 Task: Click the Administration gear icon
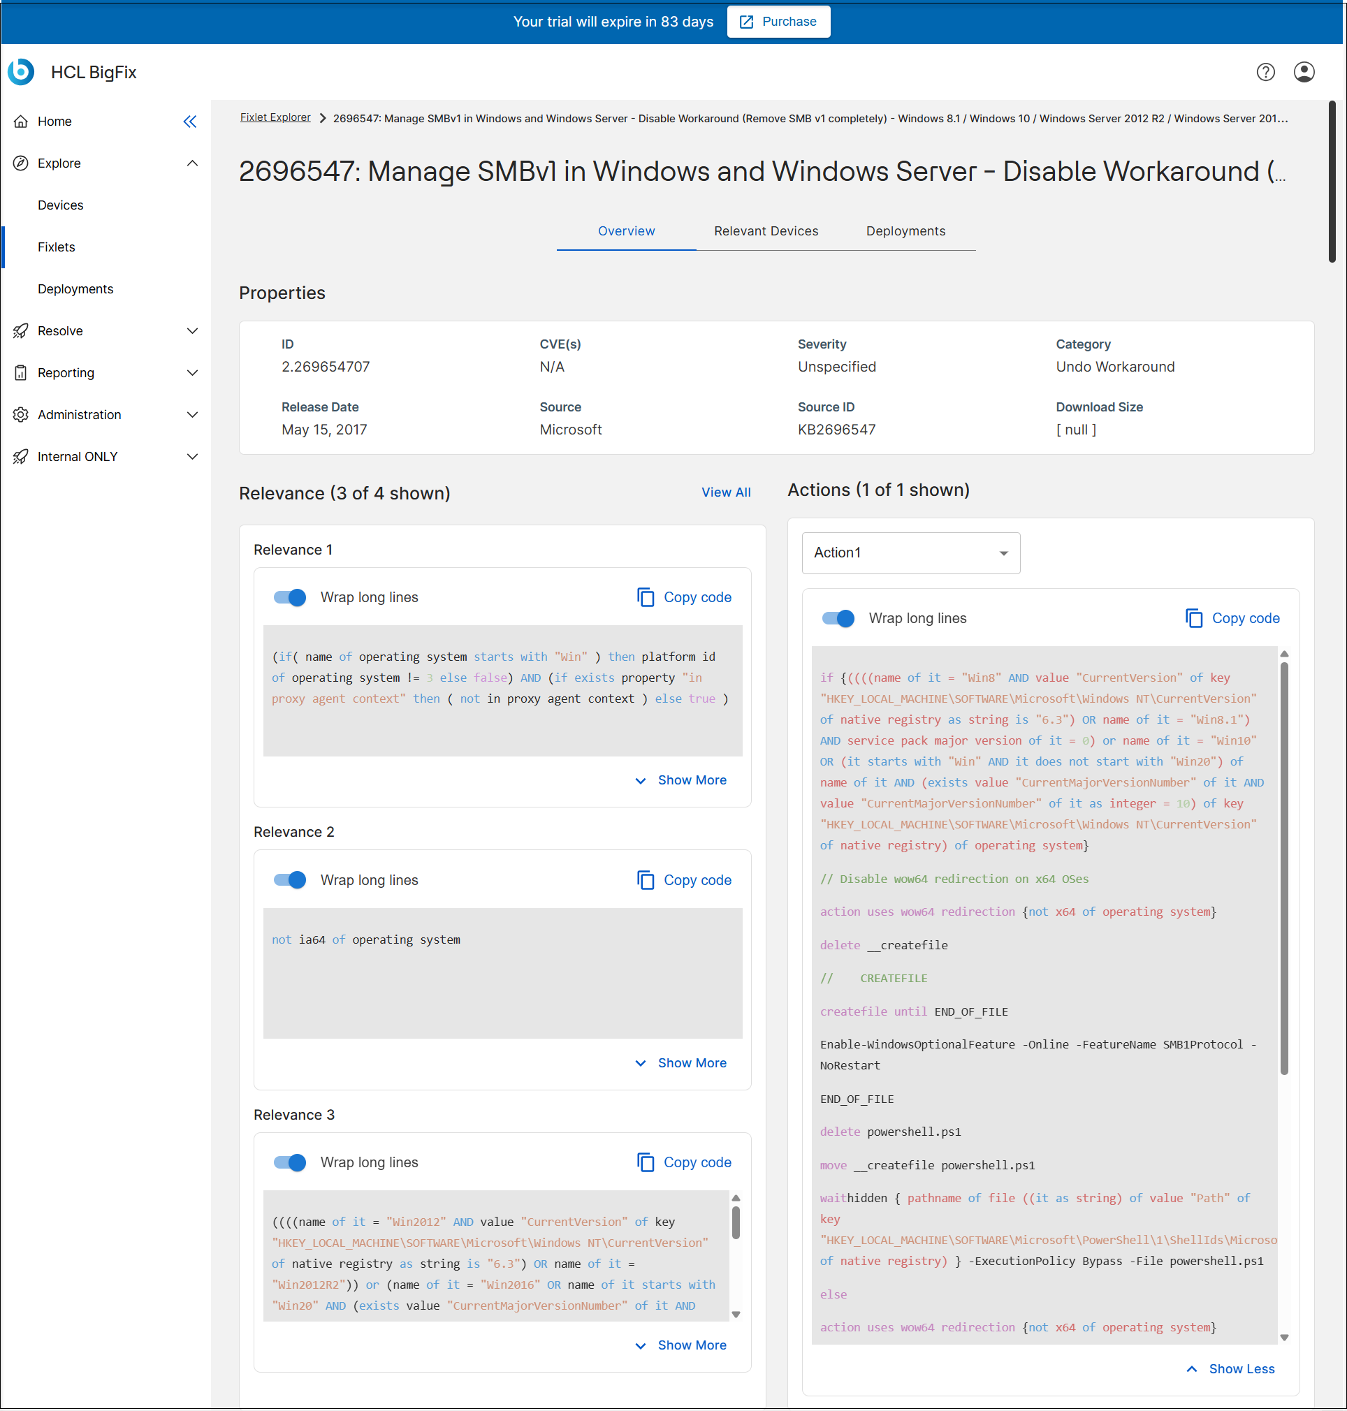point(21,415)
